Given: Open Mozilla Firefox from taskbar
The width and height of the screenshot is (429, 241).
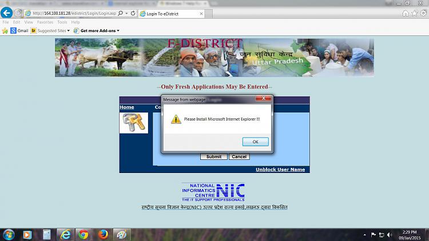Looking at the screenshot, I should click(x=103, y=235).
